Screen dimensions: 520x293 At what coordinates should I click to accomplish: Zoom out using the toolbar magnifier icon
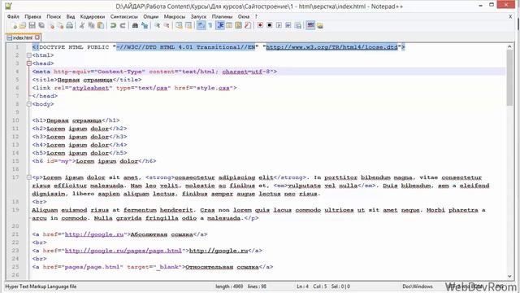[167, 25]
